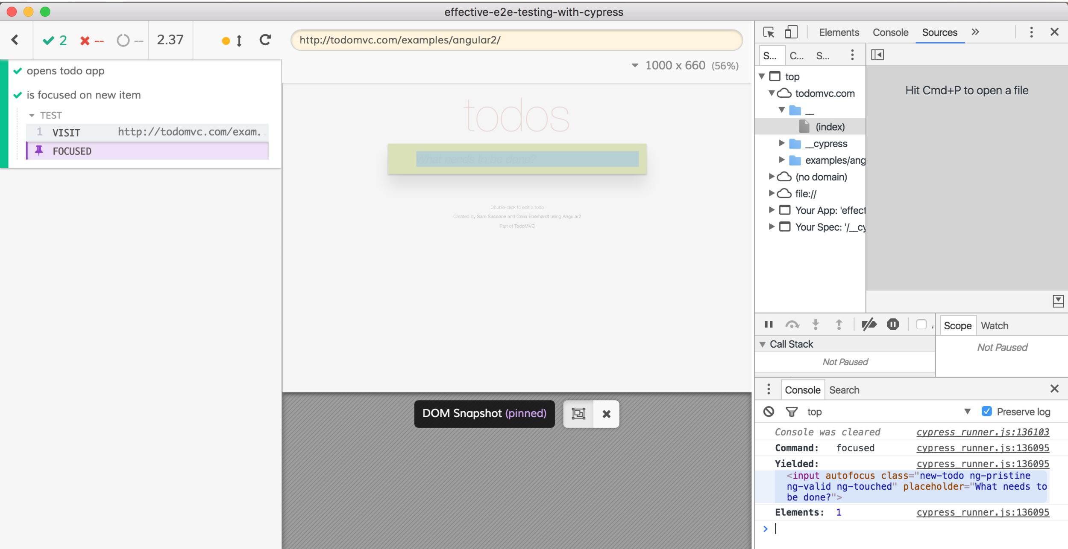Switch to the Elements tab

tap(839, 32)
